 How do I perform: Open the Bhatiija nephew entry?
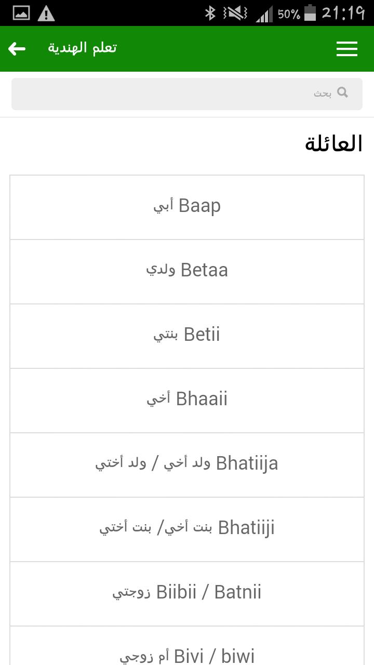(x=187, y=465)
